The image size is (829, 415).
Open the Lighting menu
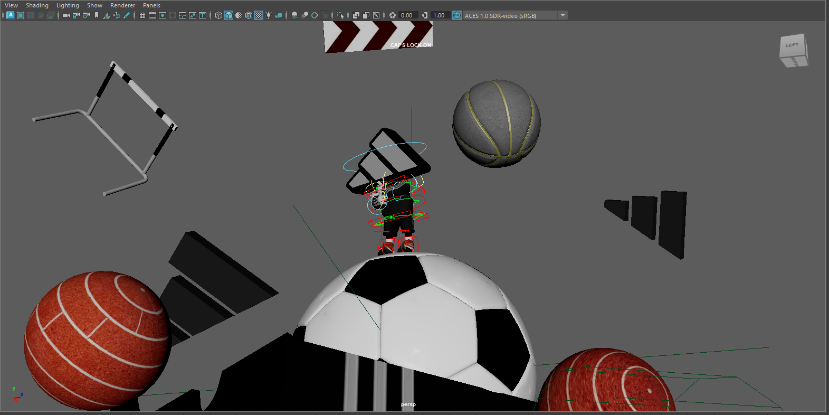point(68,5)
